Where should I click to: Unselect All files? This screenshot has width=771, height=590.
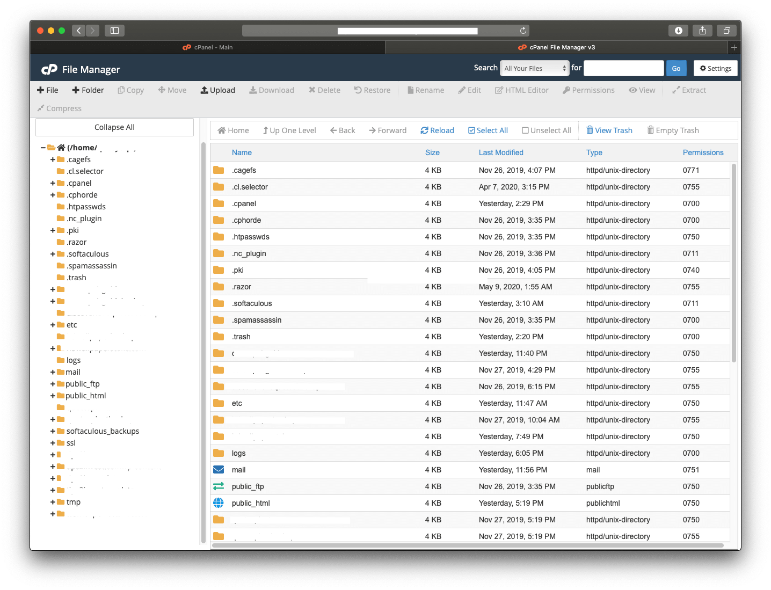[547, 130]
